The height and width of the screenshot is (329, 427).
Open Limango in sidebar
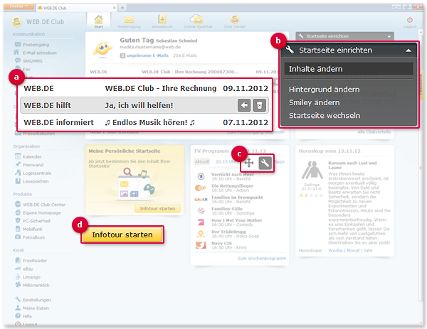click(28, 277)
